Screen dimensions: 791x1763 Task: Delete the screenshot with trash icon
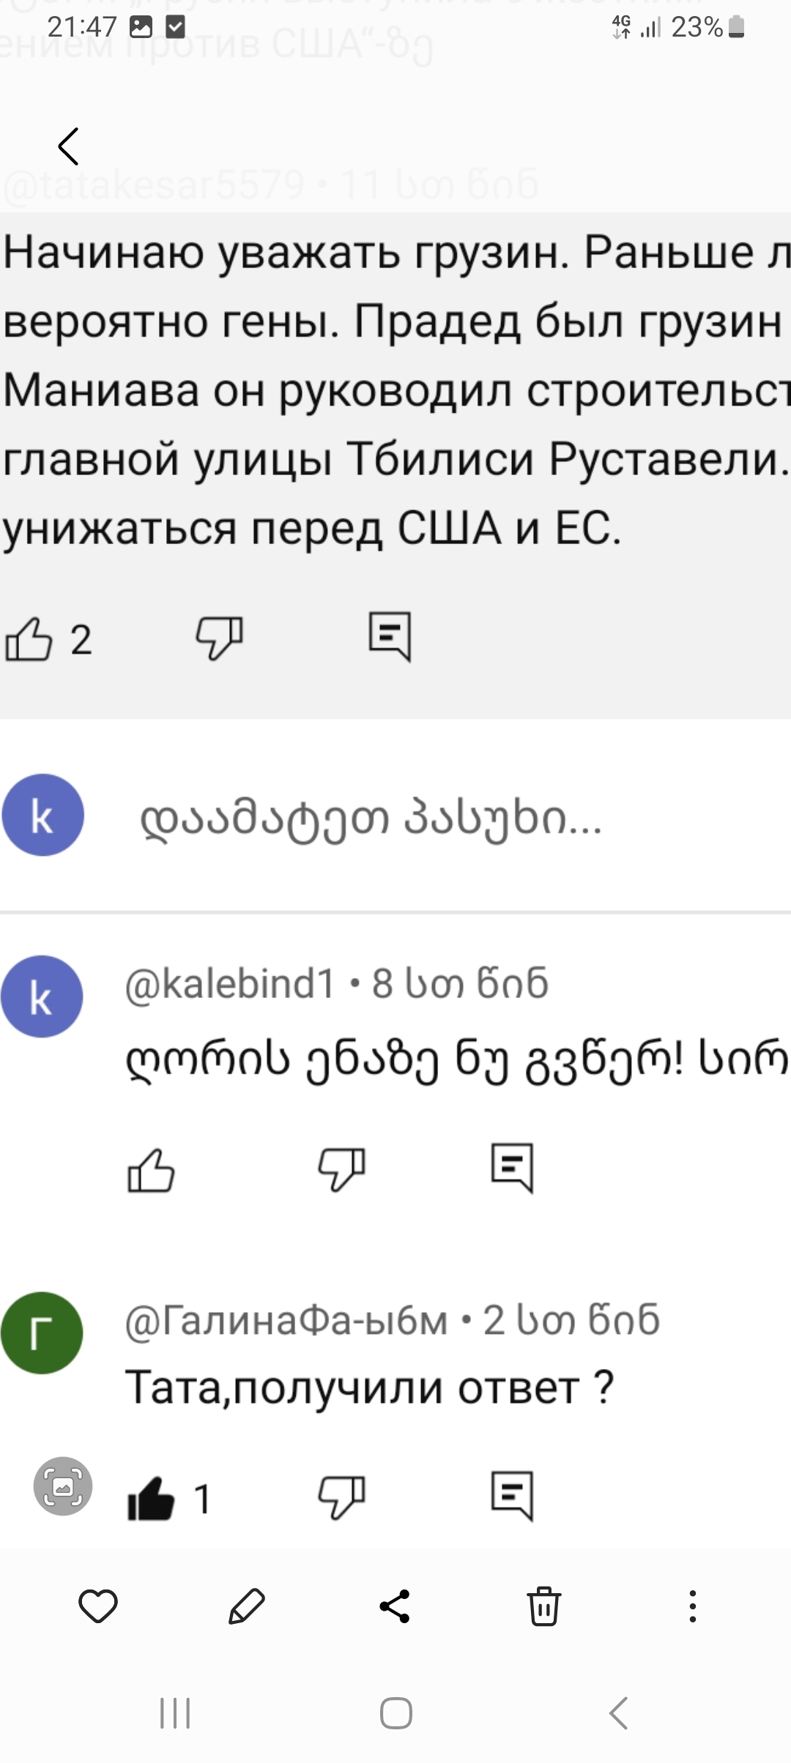point(544,1606)
